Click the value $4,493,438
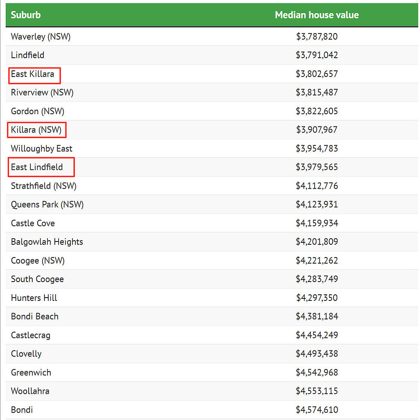Image resolution: width=419 pixels, height=420 pixels. click(x=317, y=354)
